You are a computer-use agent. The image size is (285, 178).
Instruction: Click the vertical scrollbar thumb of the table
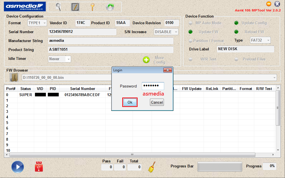(x=278, y=108)
